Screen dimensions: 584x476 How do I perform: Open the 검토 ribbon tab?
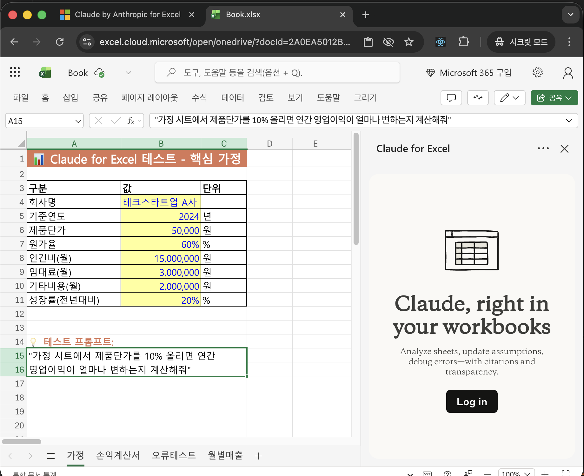(x=266, y=97)
